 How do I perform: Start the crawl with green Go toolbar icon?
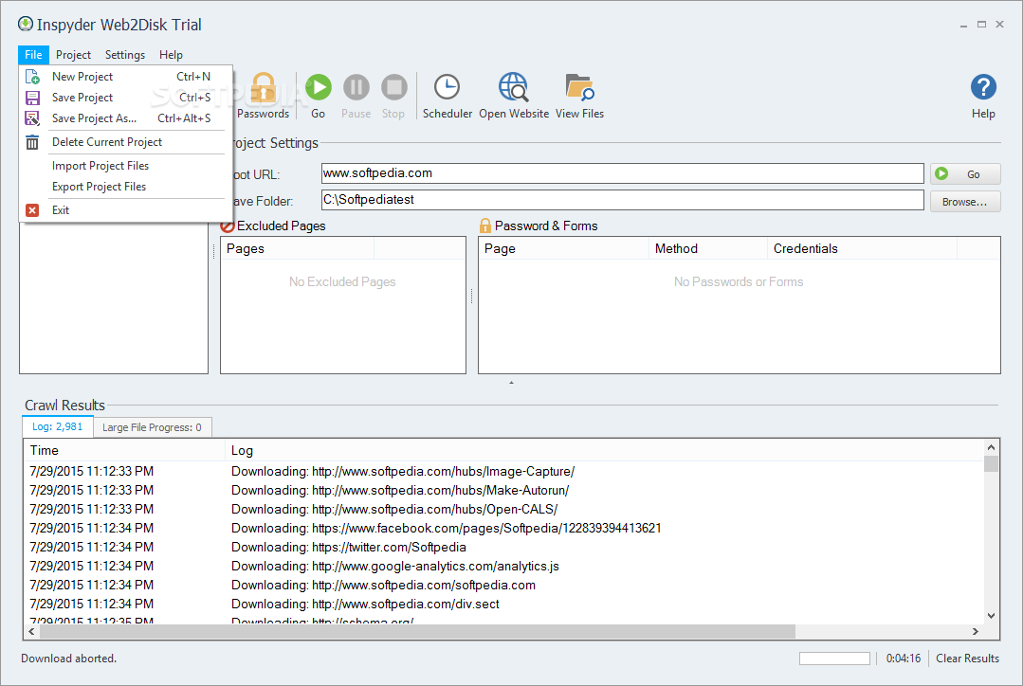click(319, 87)
